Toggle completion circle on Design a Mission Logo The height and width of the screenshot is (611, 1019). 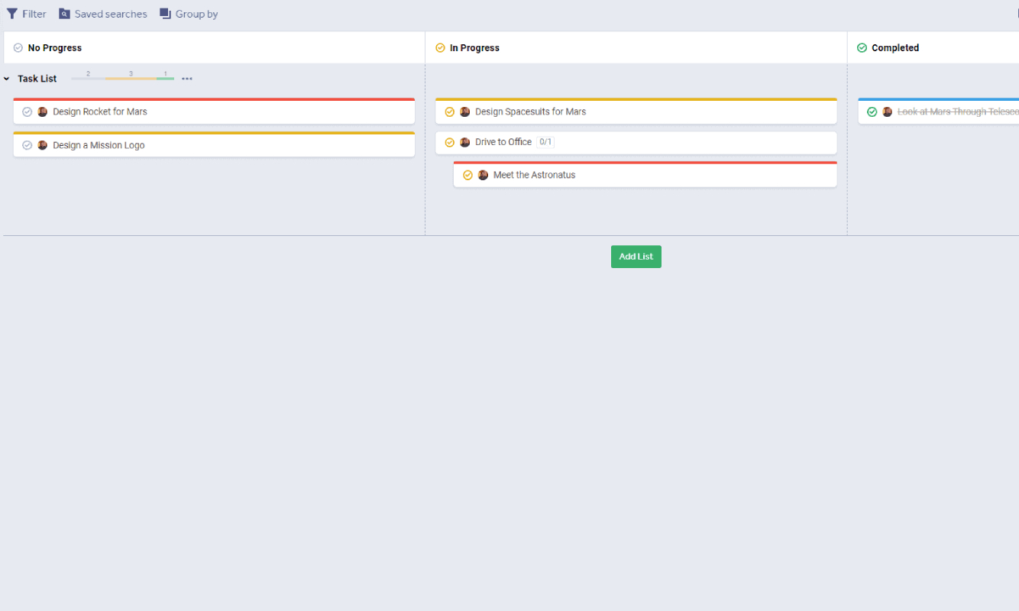[27, 145]
